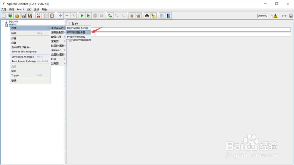Click the workbench name input field
The image size is (294, 165).
click(x=191, y=30)
